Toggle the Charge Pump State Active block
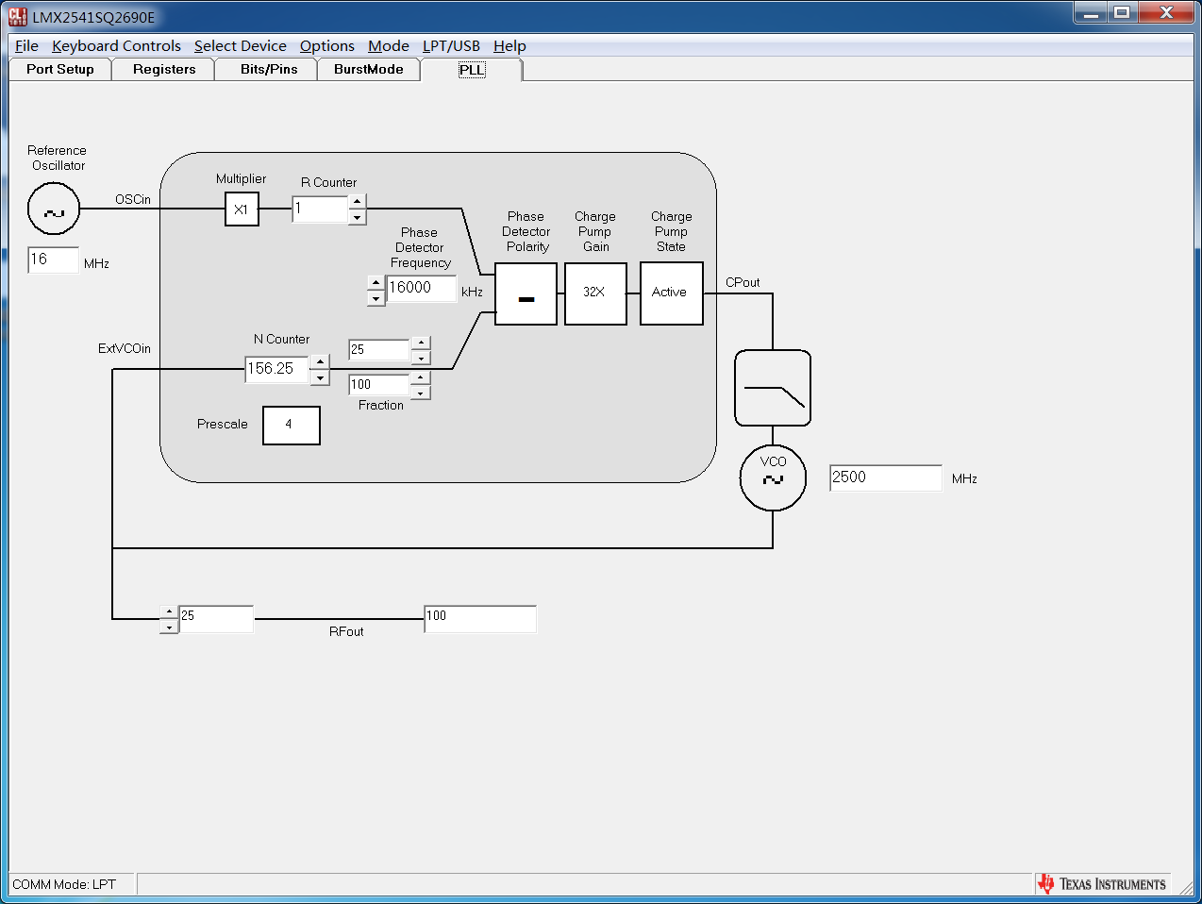 click(672, 293)
